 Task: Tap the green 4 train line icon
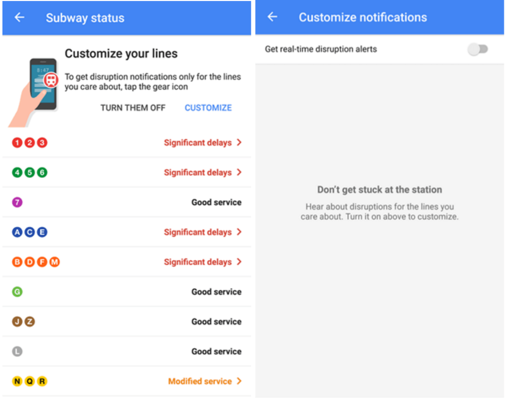coord(17,173)
